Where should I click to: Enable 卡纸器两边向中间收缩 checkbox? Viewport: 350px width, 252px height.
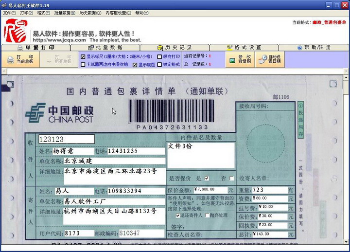(x=83, y=65)
